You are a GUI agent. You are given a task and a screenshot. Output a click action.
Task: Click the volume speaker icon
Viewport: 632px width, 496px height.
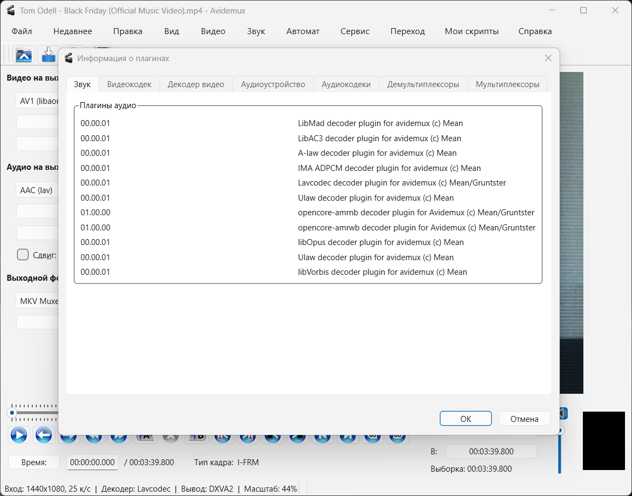tap(563, 414)
